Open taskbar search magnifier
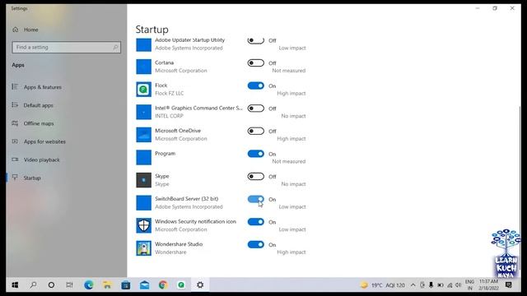The height and width of the screenshot is (296, 527). click(33, 285)
